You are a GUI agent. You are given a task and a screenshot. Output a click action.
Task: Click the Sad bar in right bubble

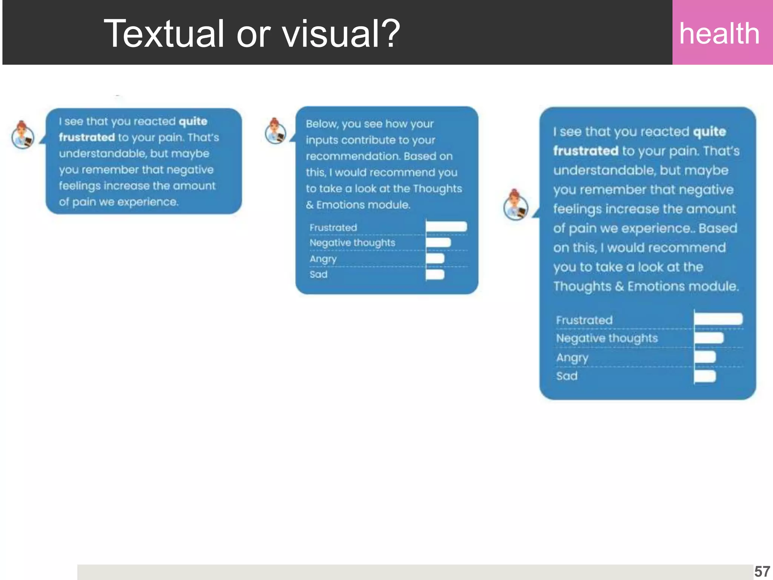click(705, 376)
